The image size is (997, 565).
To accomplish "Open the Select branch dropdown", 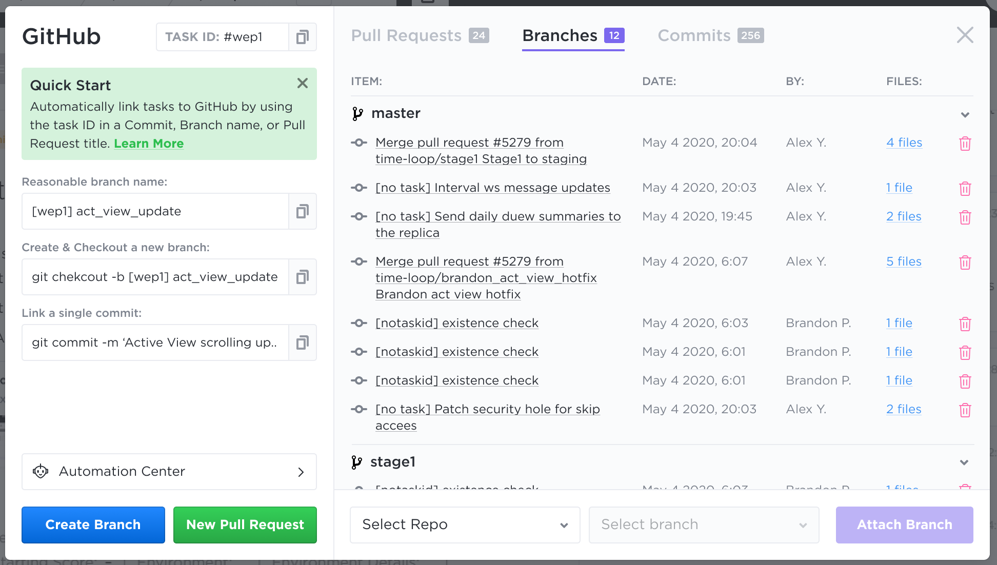I will (x=704, y=524).
